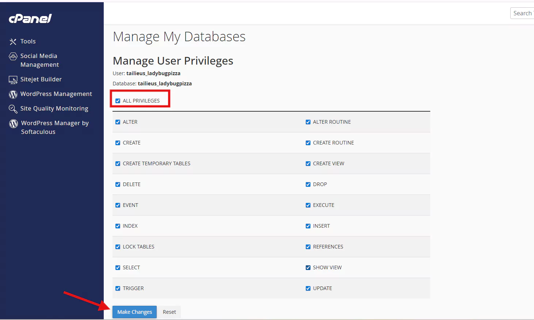Click the Tools wrench icon
Viewport: 534px width, 320px height.
pos(13,42)
